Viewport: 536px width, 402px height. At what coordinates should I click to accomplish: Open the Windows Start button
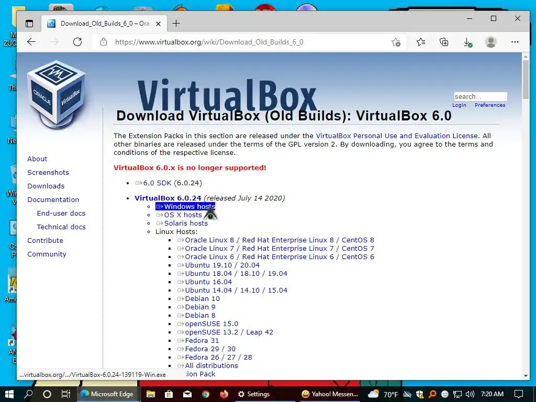pos(9,394)
